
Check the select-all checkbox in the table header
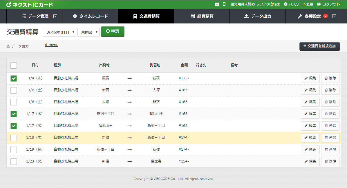[13, 65]
